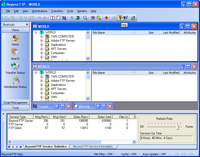200x157 pixels.
Task: Open the World view window toolbar icon
Action: pyautogui.click(x=53, y=18)
